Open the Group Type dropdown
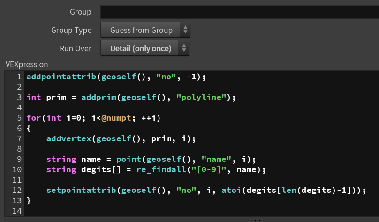 coord(145,30)
